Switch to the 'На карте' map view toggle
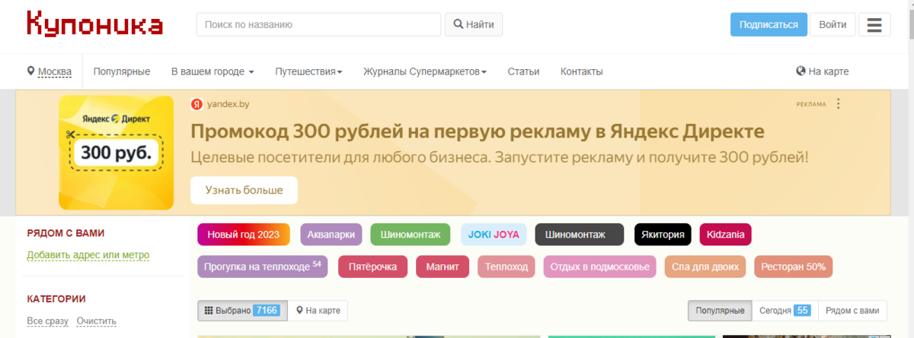 pos(318,311)
